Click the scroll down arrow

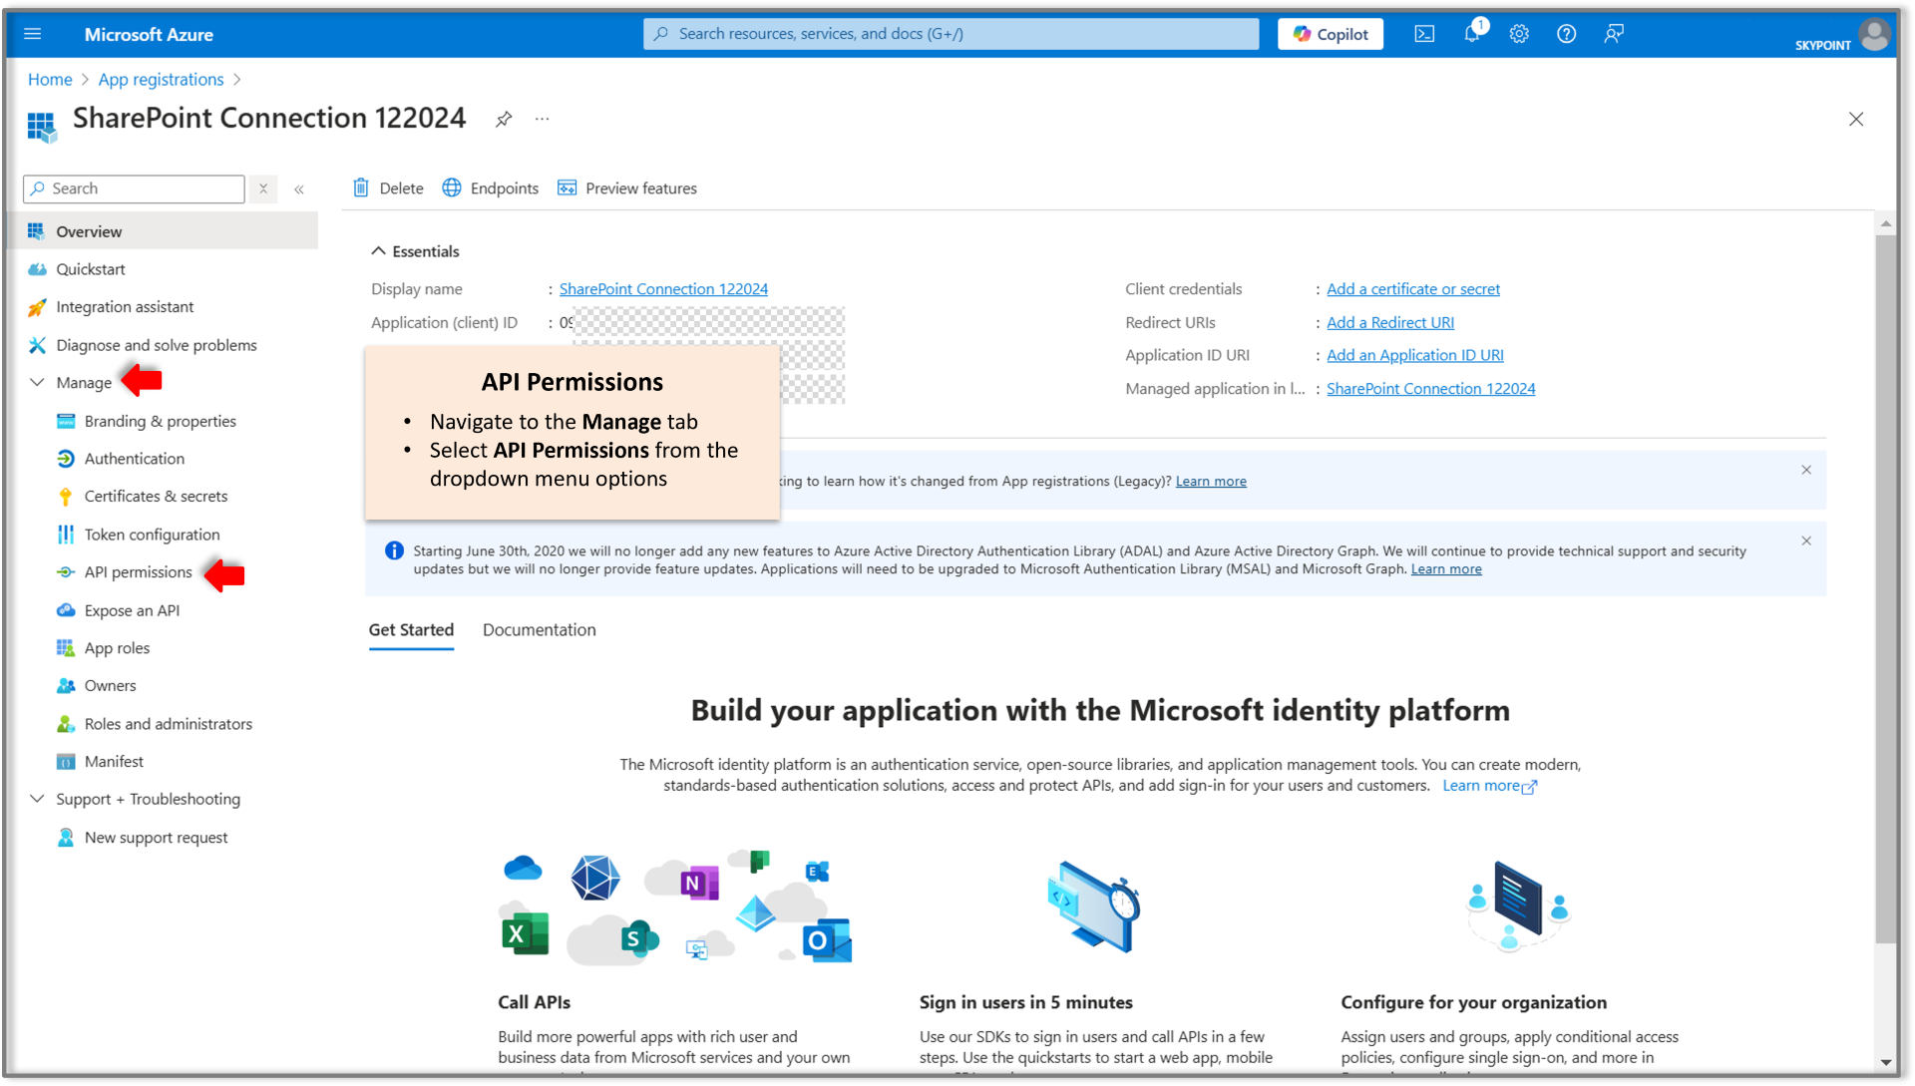pos(1885,1062)
